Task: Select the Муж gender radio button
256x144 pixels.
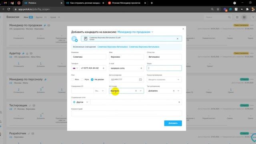Action: click(82, 80)
